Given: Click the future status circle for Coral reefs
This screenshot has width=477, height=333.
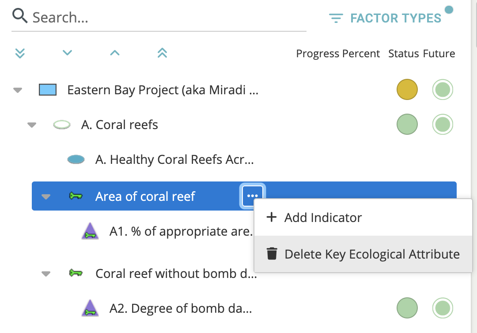Looking at the screenshot, I should tap(443, 125).
